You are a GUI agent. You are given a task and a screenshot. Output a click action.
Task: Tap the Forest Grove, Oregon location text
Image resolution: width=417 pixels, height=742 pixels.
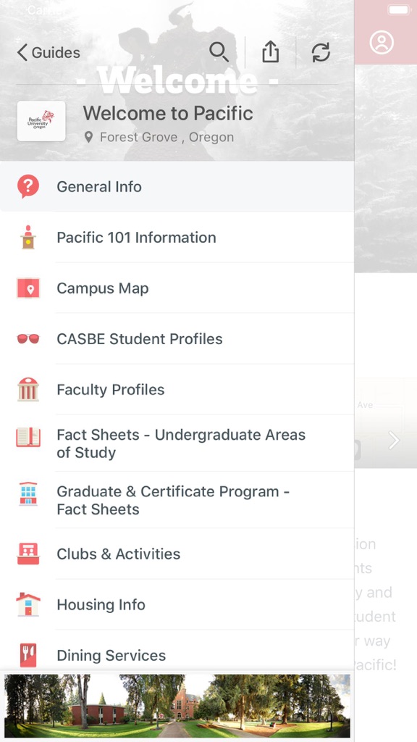click(167, 137)
